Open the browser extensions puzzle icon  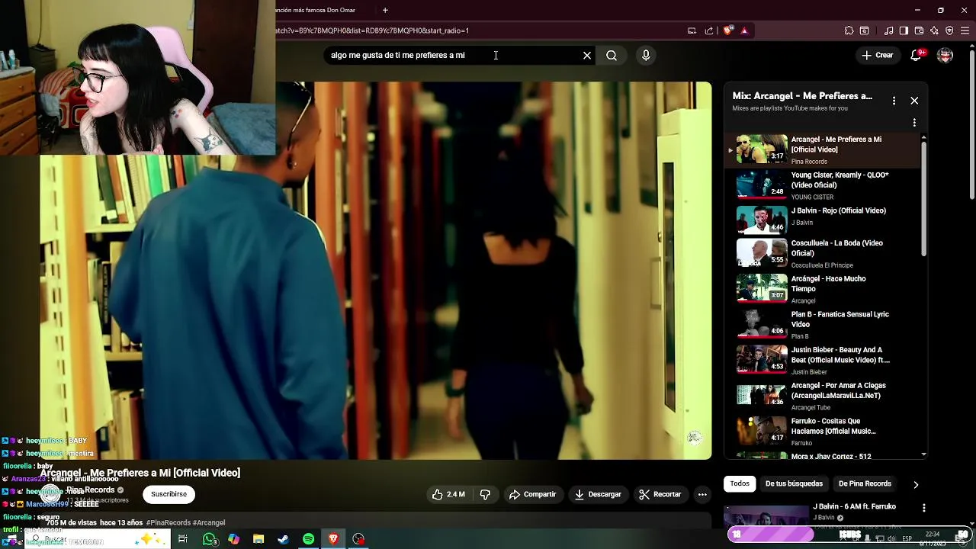click(849, 30)
